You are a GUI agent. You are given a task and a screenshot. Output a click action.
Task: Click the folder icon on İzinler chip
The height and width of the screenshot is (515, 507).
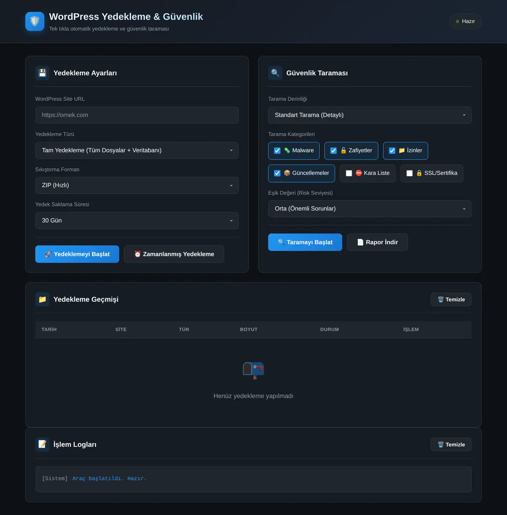point(402,151)
